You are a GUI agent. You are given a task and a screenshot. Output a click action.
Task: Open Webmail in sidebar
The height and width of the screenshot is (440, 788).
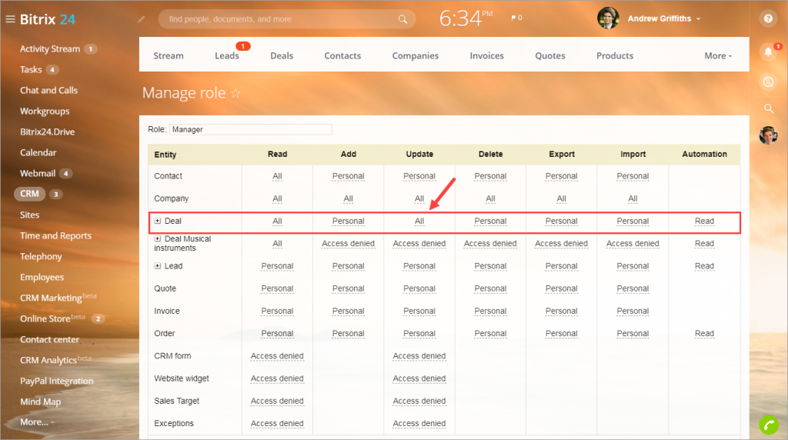pyautogui.click(x=38, y=173)
